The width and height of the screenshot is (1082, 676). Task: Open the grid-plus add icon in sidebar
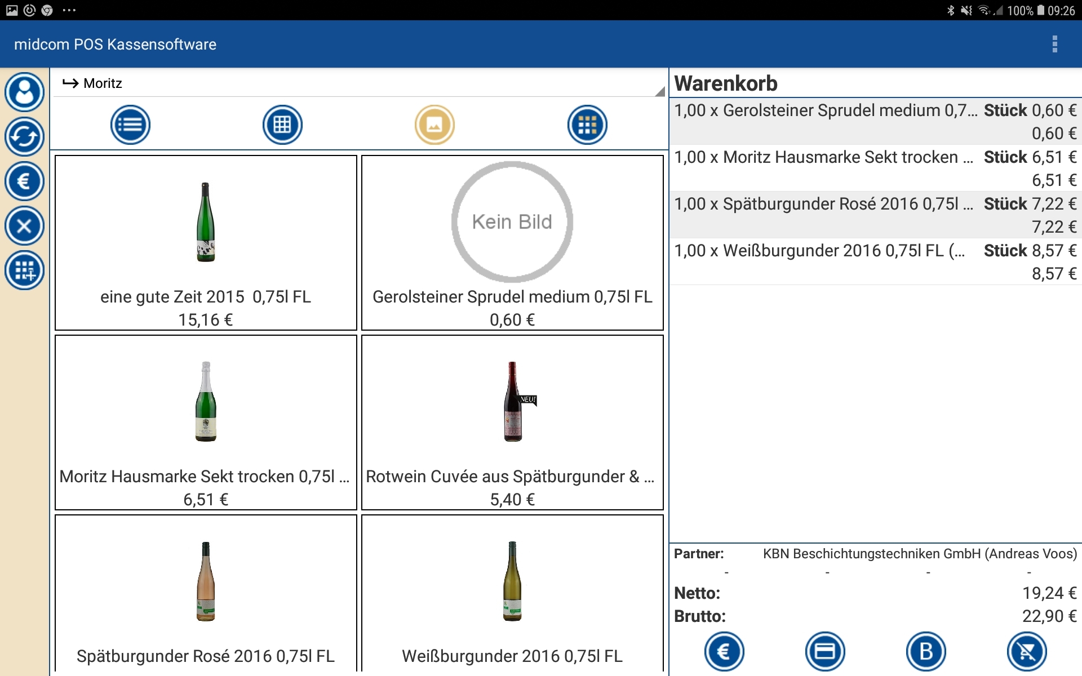click(24, 270)
